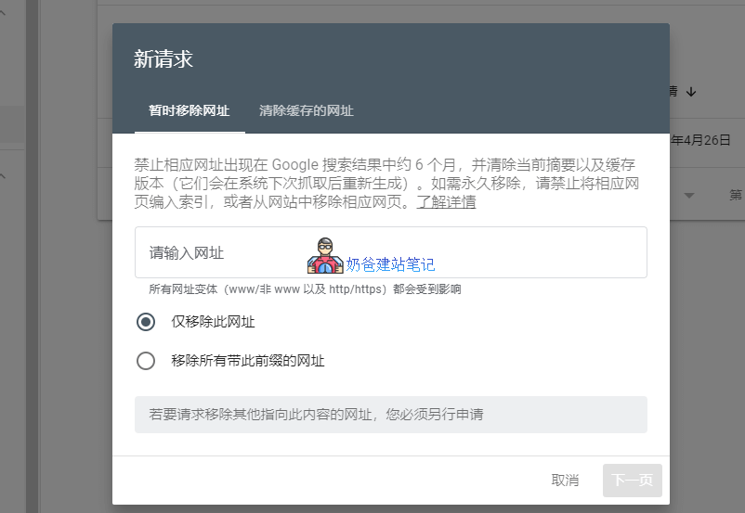Click the 所有网址变体 hint text below the input
745x513 pixels.
[305, 289]
